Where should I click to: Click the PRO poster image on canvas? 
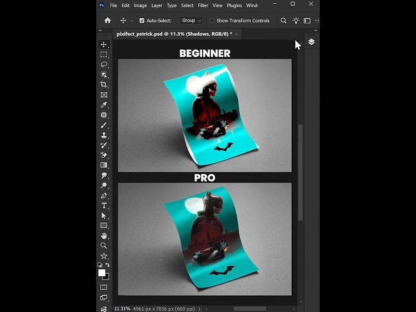click(205, 239)
